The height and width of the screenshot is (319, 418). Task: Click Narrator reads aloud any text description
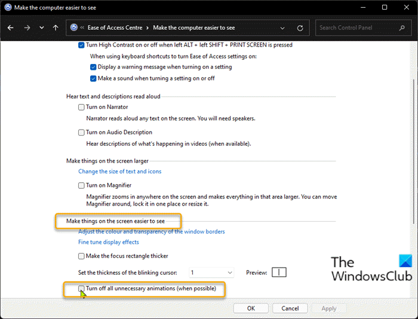pyautogui.click(x=171, y=118)
